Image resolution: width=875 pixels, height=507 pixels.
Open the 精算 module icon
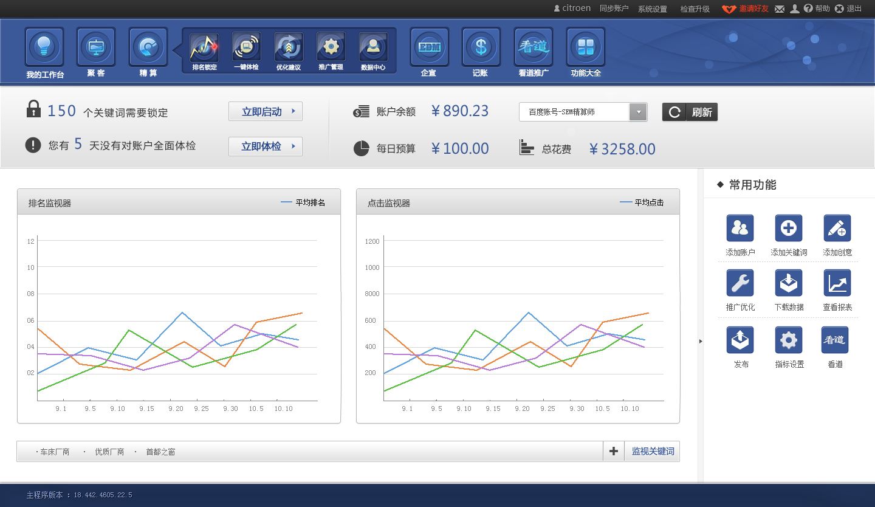click(148, 47)
